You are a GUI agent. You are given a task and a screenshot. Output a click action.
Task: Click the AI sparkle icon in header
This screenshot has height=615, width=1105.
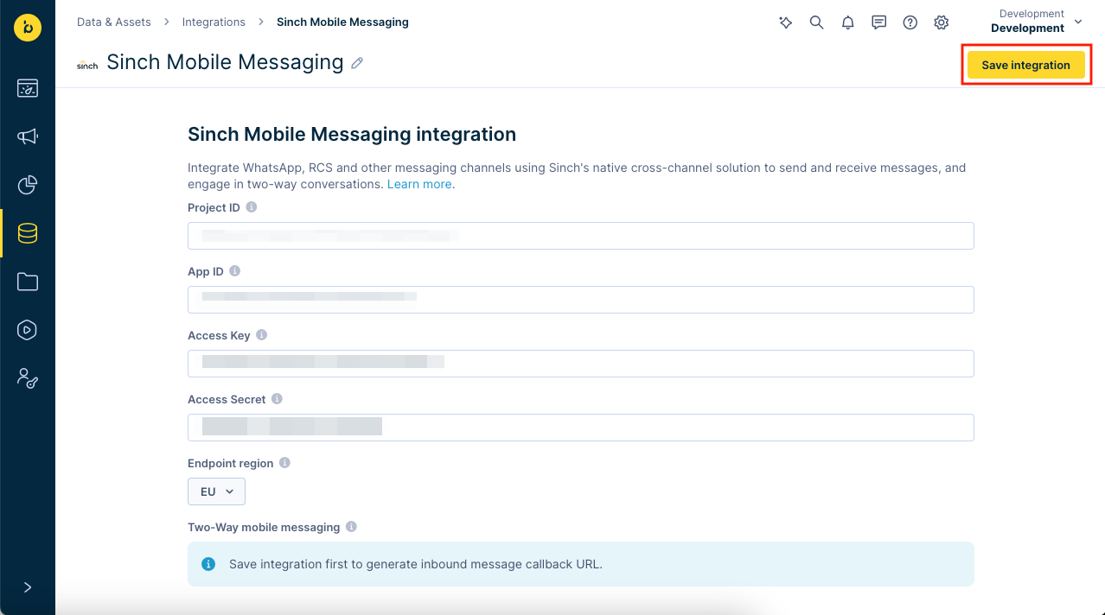(786, 22)
